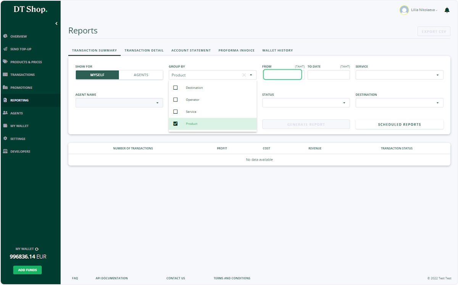458x285 pixels.
Task: Collapse the sidebar with arrow icon
Action: 56,24
